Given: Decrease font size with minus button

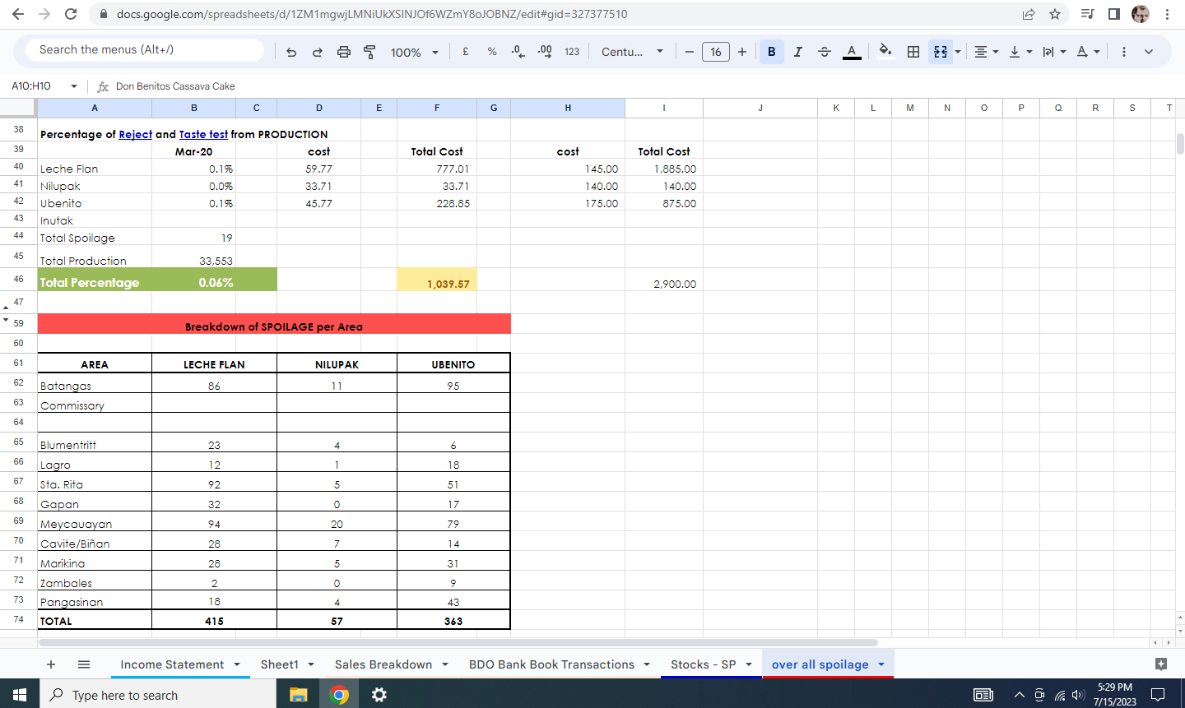Looking at the screenshot, I should (690, 52).
